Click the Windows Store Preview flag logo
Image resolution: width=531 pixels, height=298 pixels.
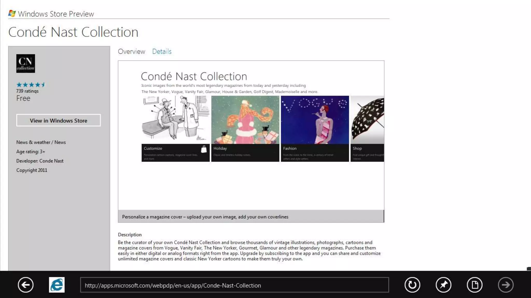click(12, 13)
